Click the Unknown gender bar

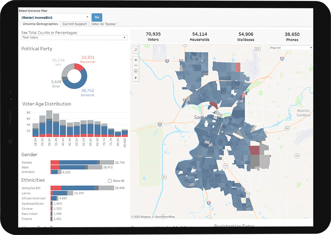(56, 172)
